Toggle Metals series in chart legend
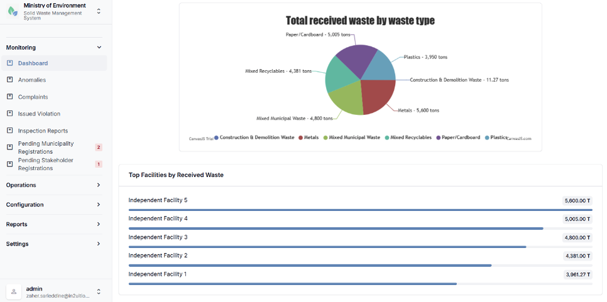The width and height of the screenshot is (607, 302). pyautogui.click(x=309, y=138)
